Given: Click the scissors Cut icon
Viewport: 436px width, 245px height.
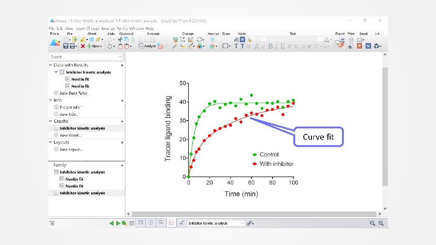Looking at the screenshot, I should 120,39.
